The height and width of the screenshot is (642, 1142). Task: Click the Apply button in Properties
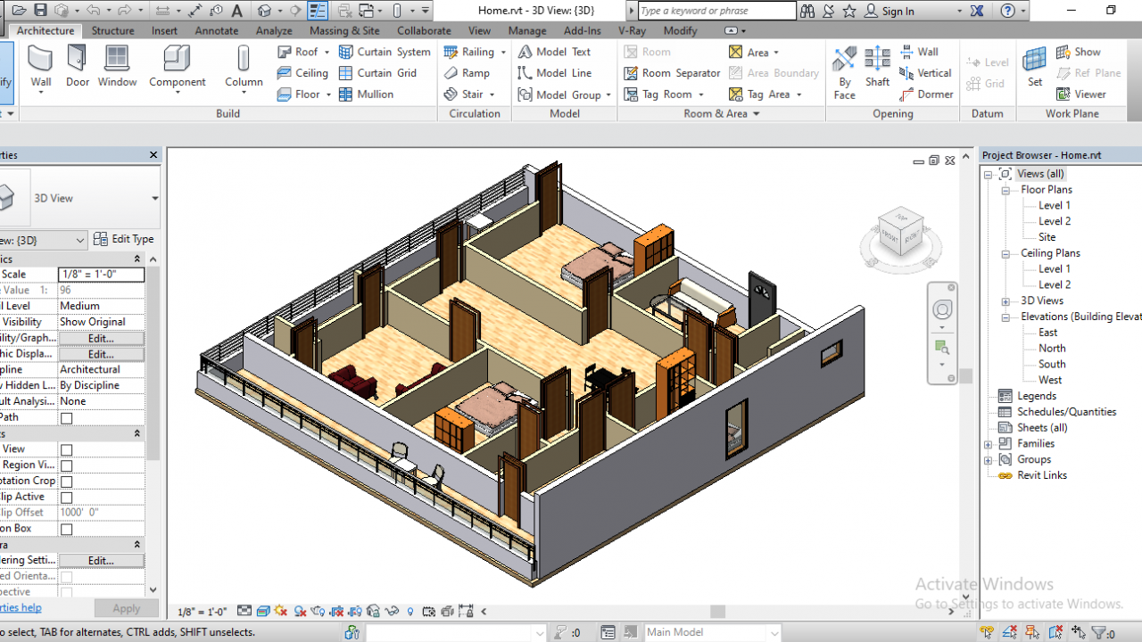pos(126,608)
